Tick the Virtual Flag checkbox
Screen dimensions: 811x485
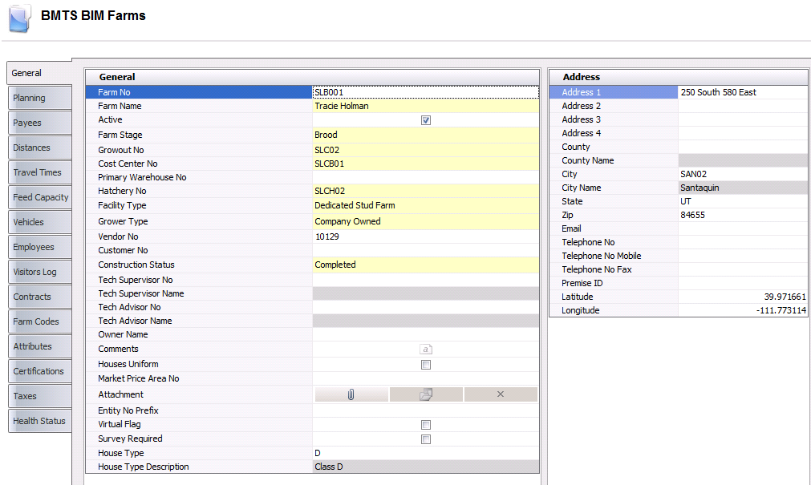[426, 425]
